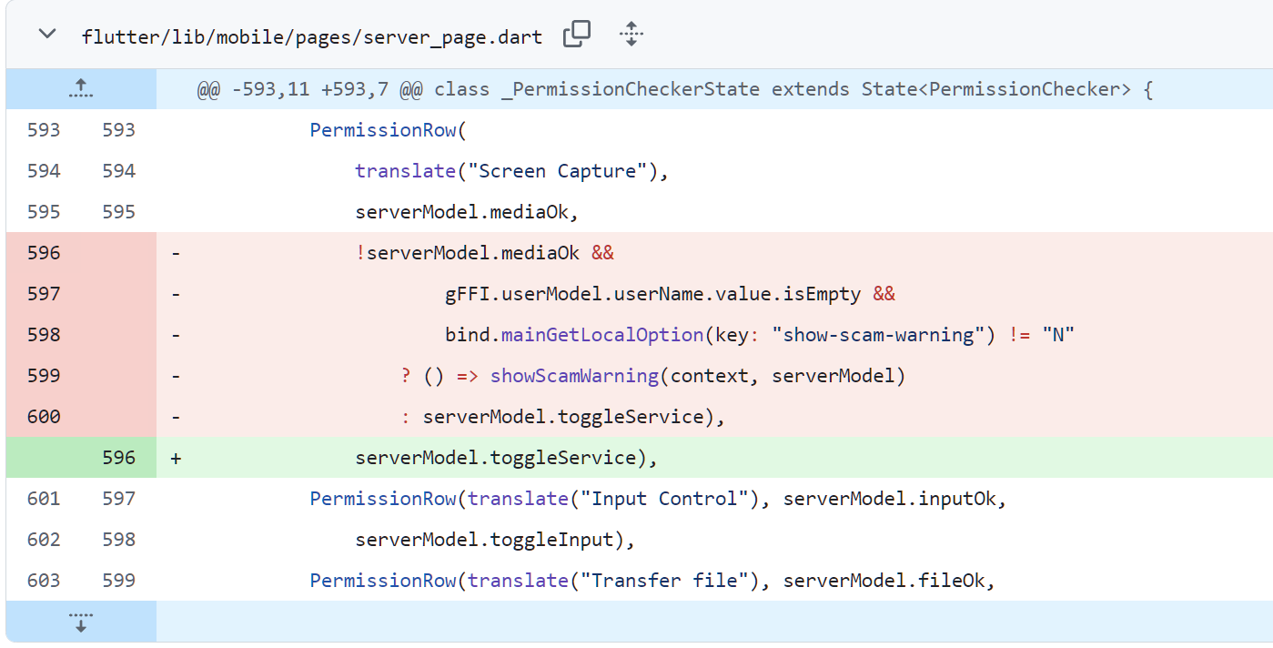This screenshot has height=648, width=1273.
Task: Select added line number 596 in green
Action: (x=118, y=458)
